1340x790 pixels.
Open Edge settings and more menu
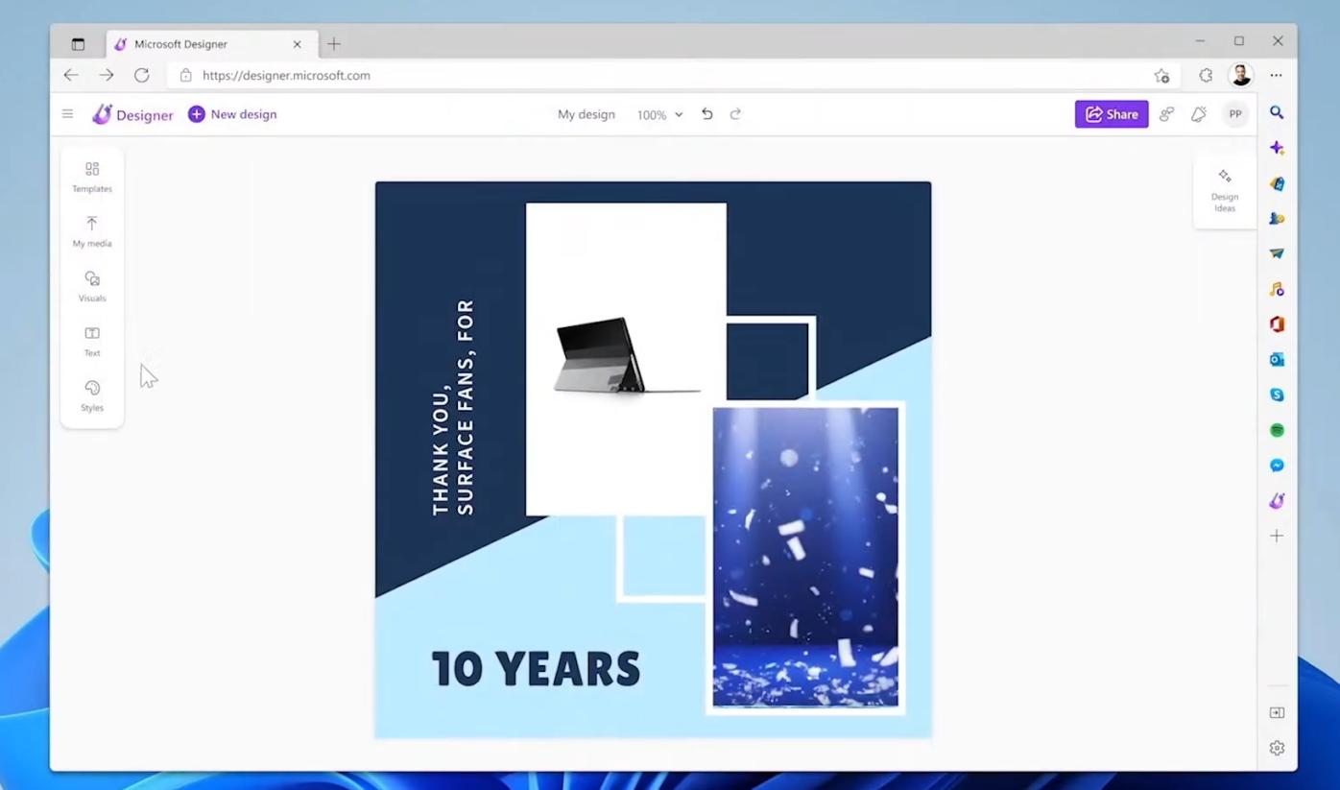(1277, 75)
